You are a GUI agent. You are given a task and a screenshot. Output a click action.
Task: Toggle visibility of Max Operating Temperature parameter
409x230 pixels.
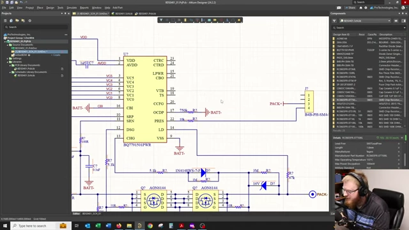[x=399, y=160]
